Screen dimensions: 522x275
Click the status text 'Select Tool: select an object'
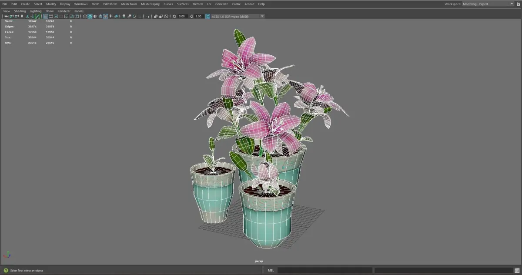[x=27, y=270]
